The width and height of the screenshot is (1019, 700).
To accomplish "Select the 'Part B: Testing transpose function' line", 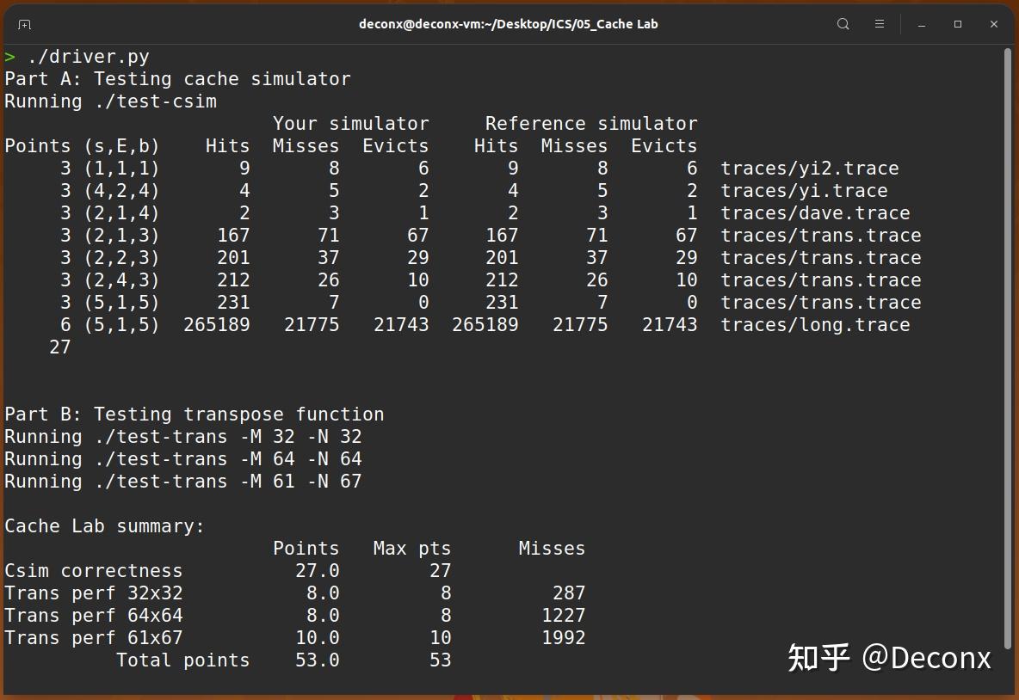I will pos(194,414).
